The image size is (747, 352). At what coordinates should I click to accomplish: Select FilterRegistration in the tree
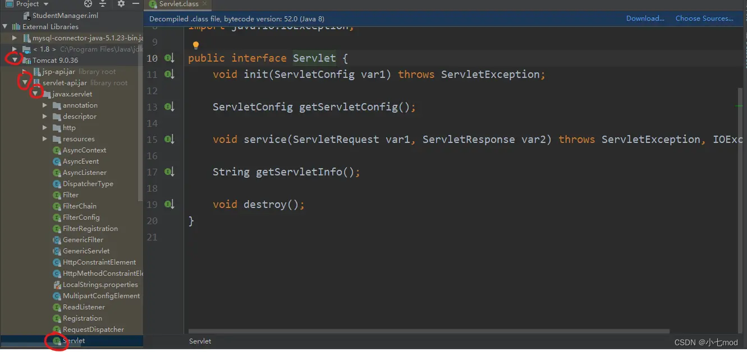72,229
